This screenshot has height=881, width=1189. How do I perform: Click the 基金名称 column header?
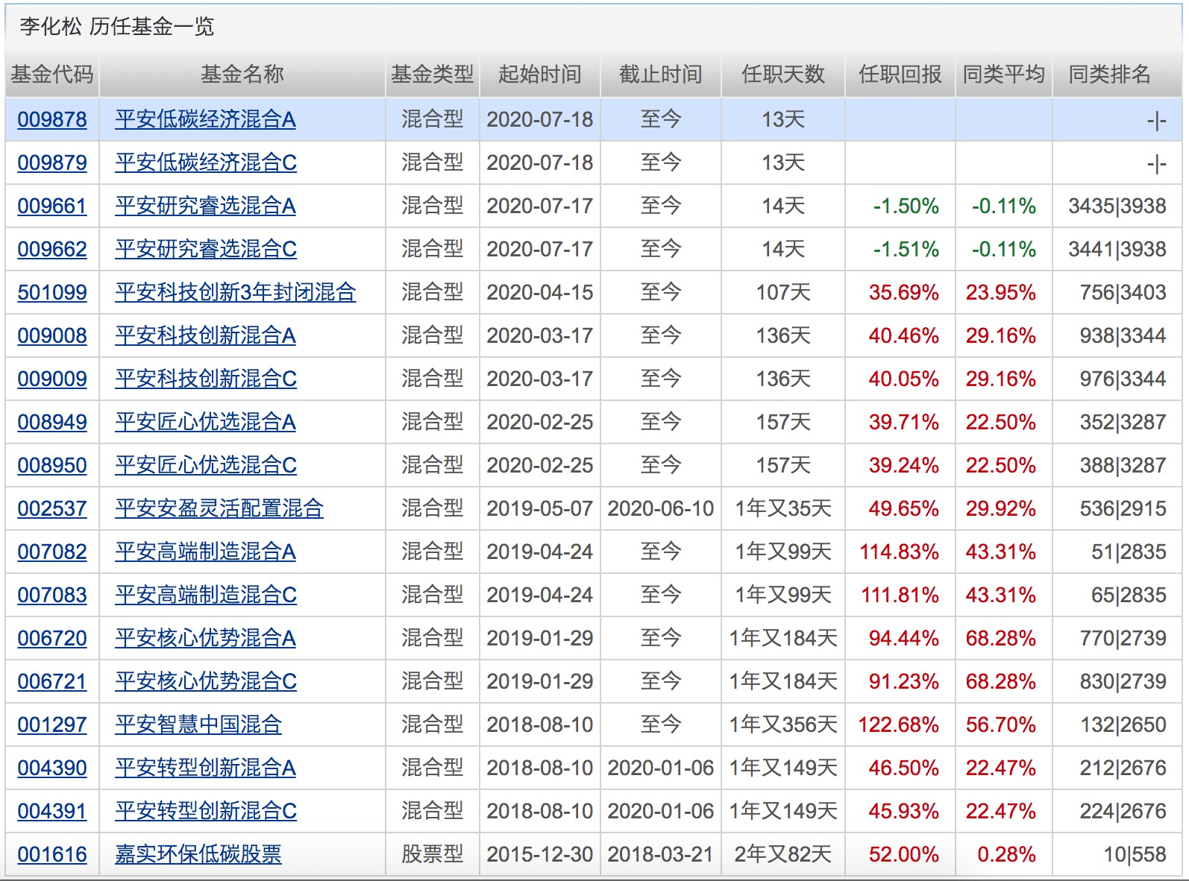click(x=242, y=75)
